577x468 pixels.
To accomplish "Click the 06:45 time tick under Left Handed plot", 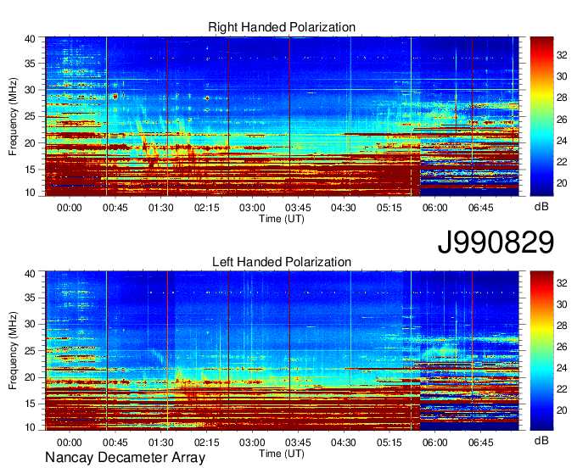I will pos(481,443).
